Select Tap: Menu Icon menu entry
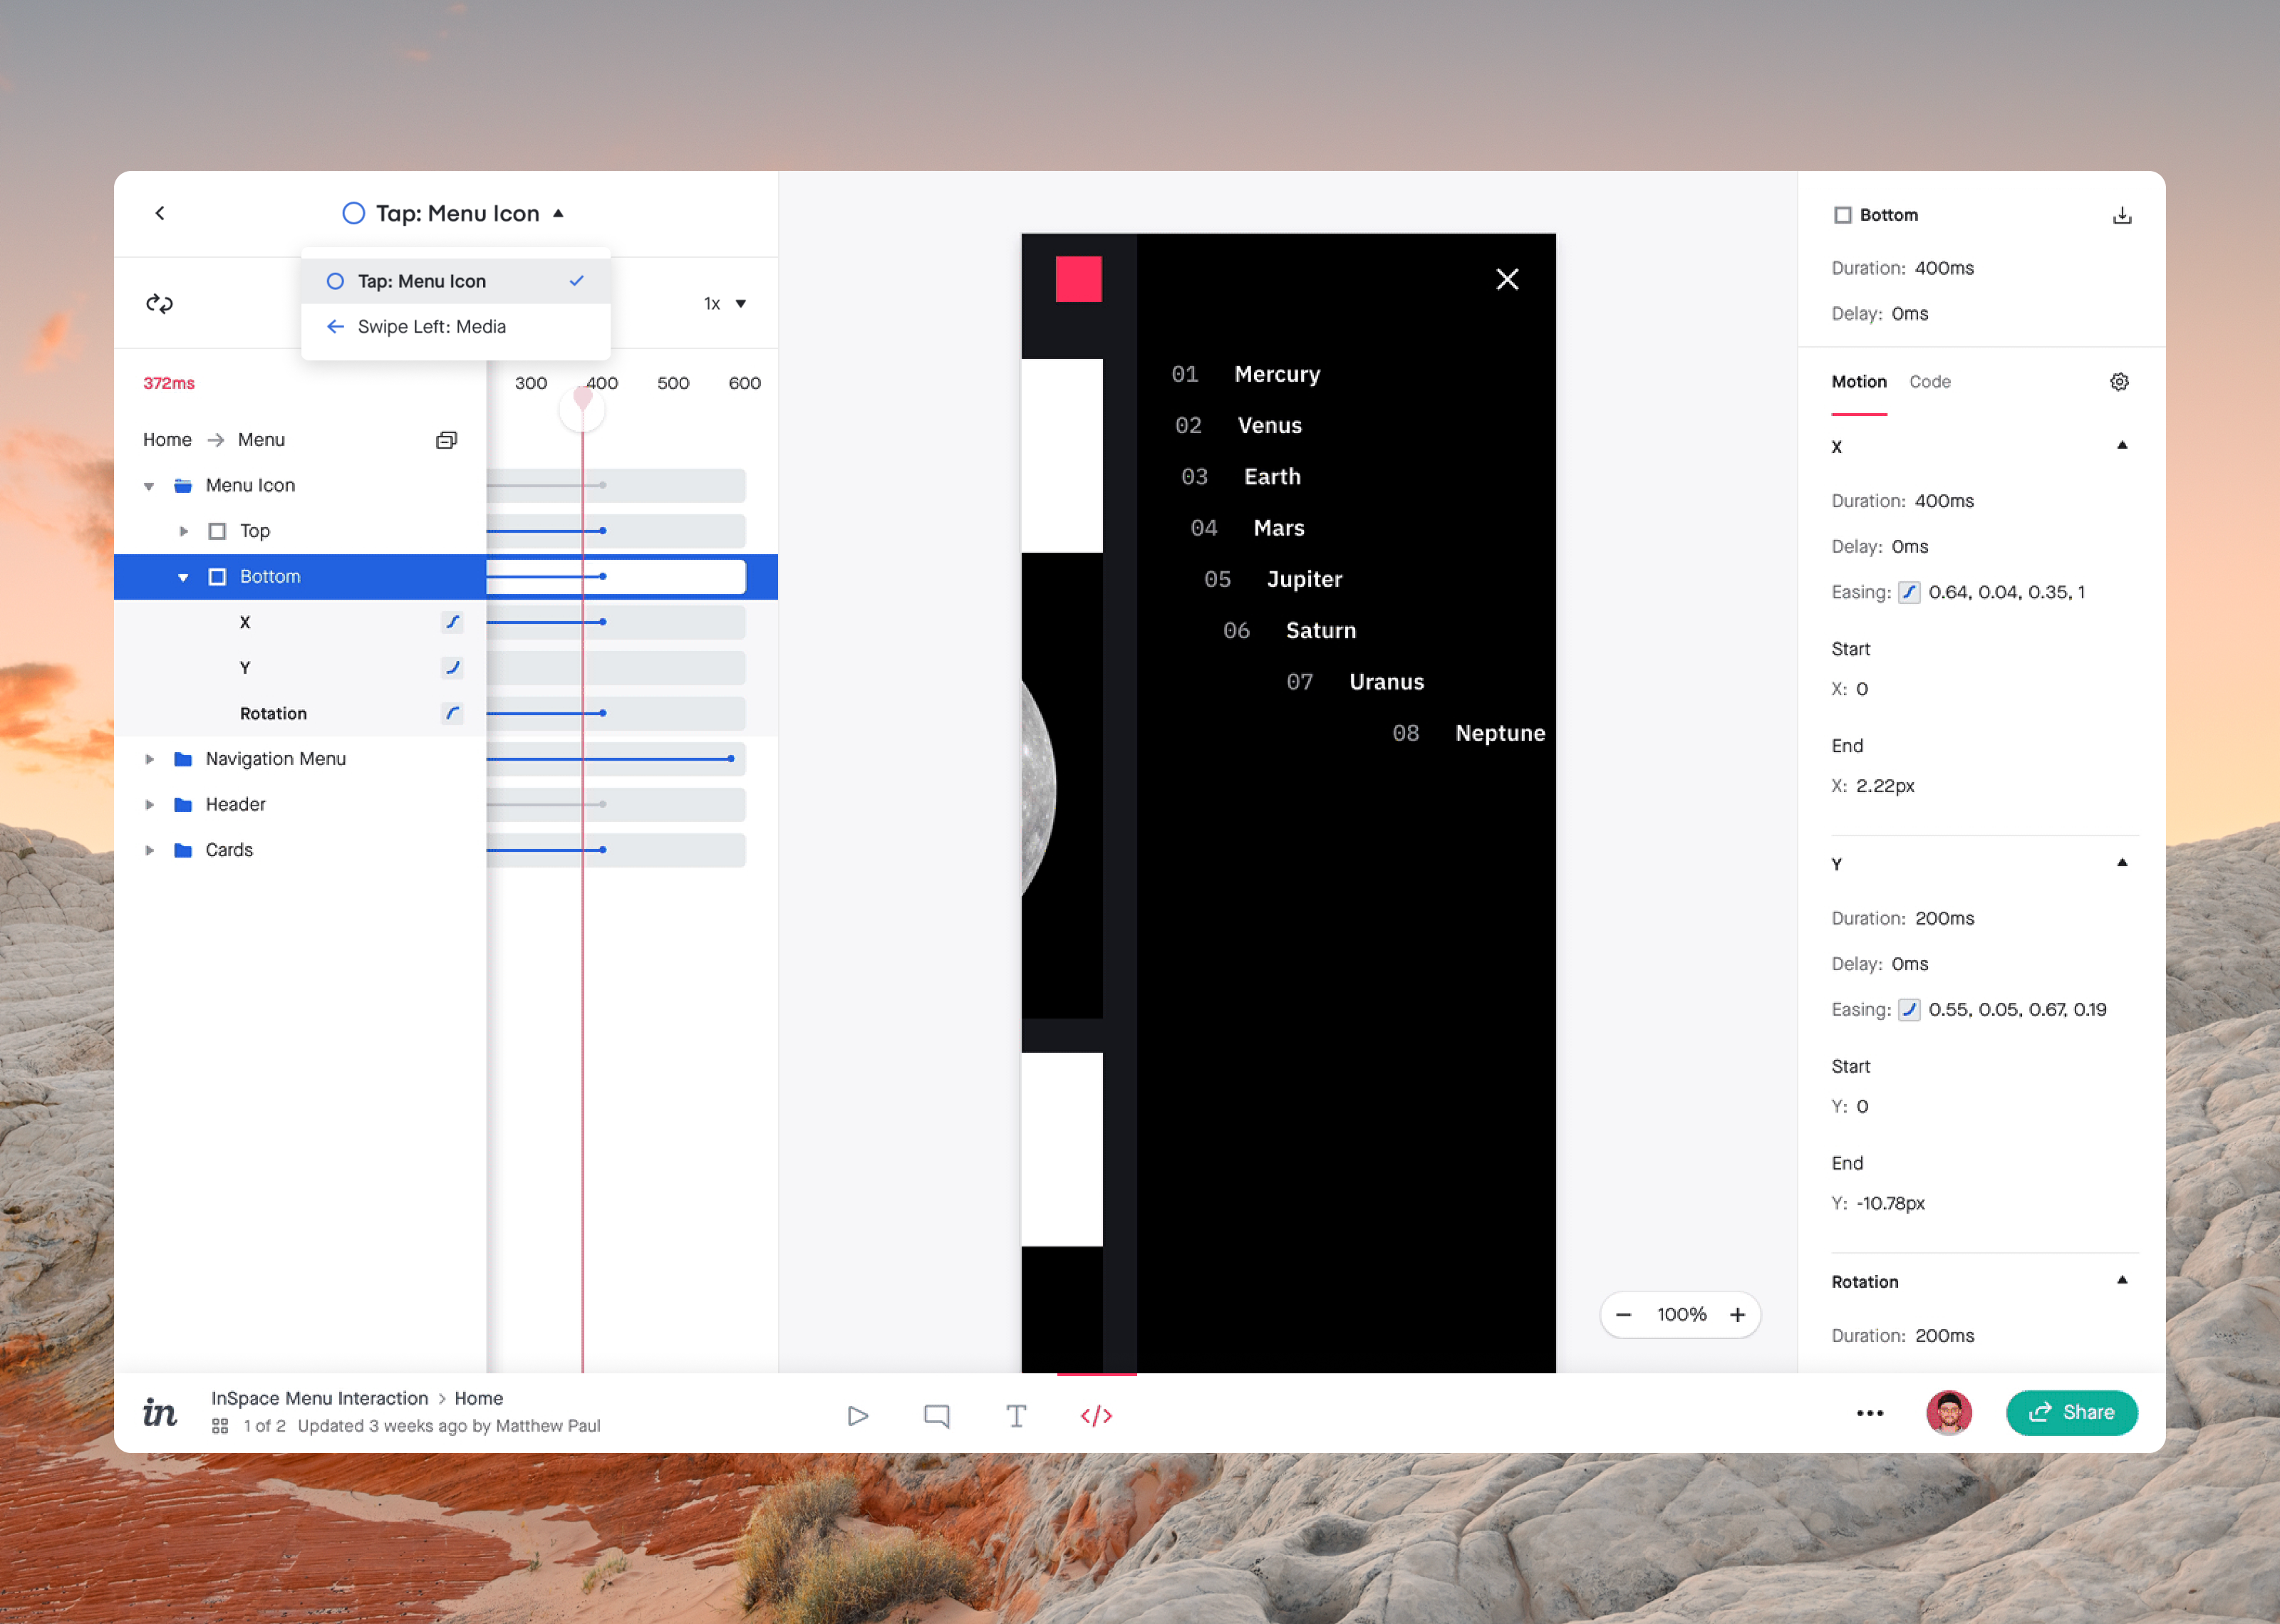Screen dimensions: 2280x1624 [x=455, y=281]
